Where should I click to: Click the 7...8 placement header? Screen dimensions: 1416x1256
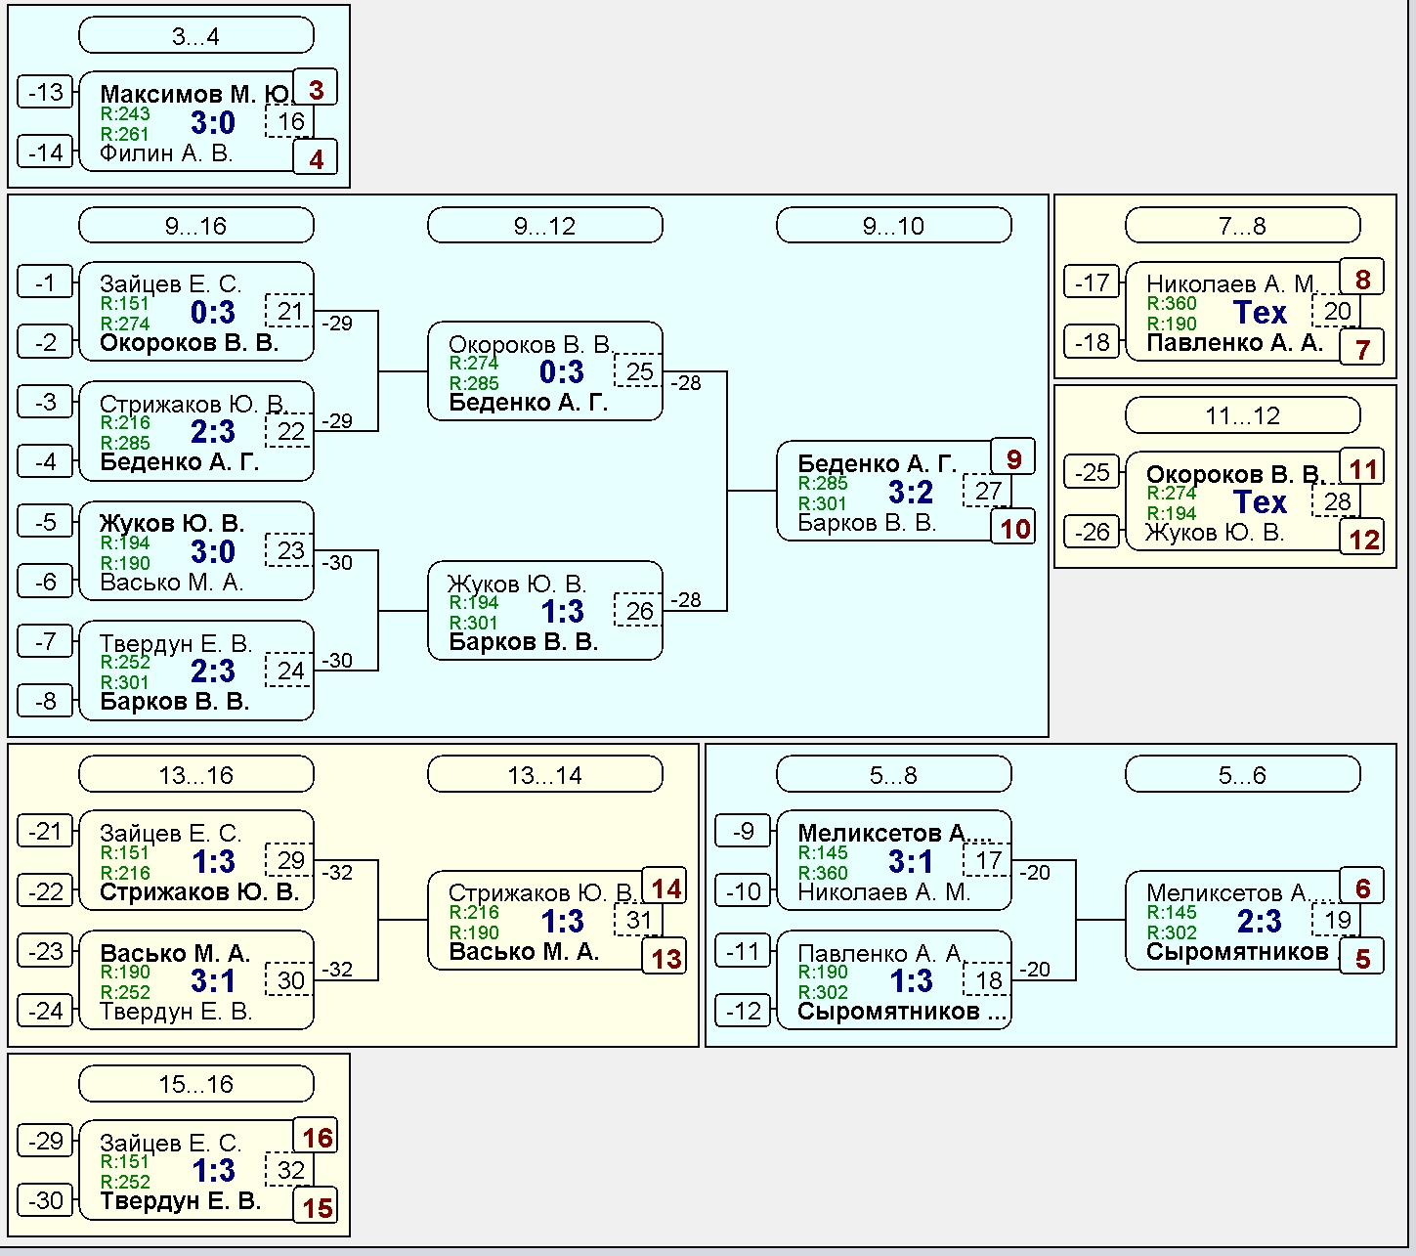pos(1242,226)
